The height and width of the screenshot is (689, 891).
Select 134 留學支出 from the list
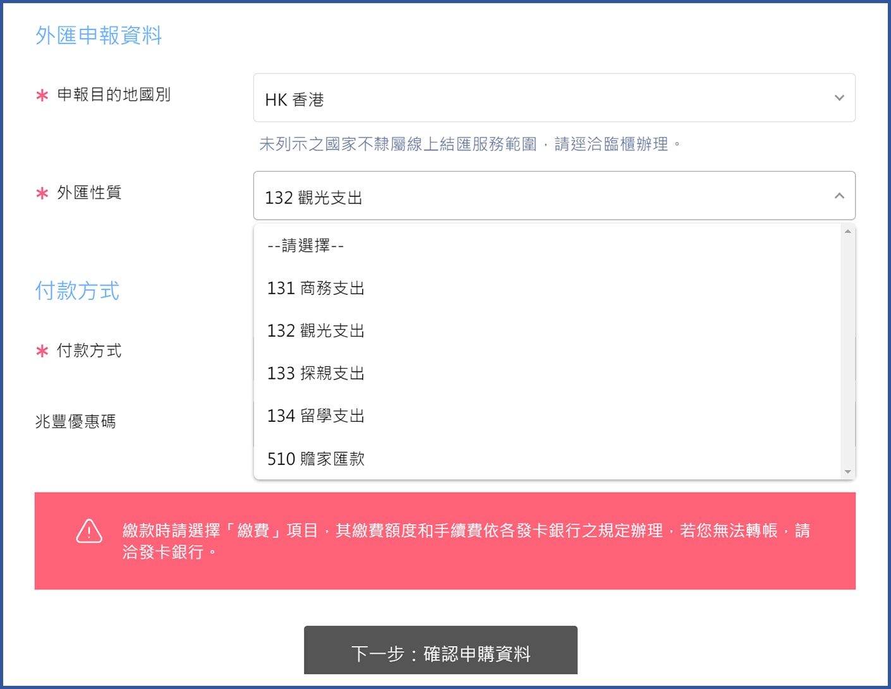tap(315, 416)
